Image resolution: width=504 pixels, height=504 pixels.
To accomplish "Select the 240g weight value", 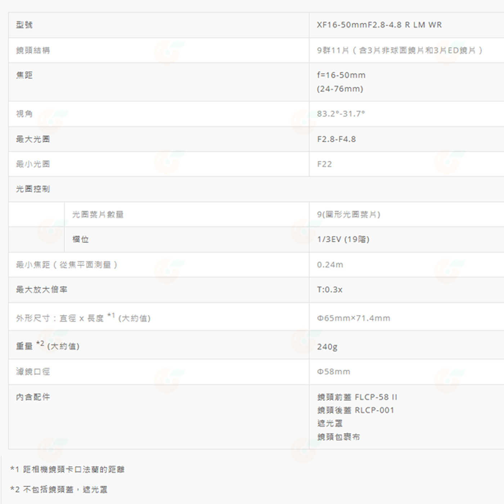I will click(x=327, y=346).
